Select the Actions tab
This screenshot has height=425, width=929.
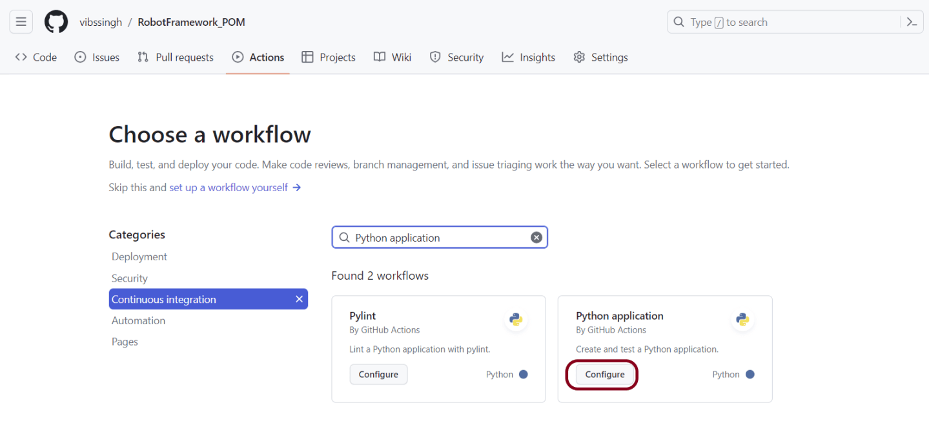[x=258, y=57]
